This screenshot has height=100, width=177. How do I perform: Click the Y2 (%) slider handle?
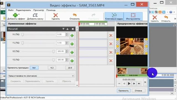click(x=53, y=60)
